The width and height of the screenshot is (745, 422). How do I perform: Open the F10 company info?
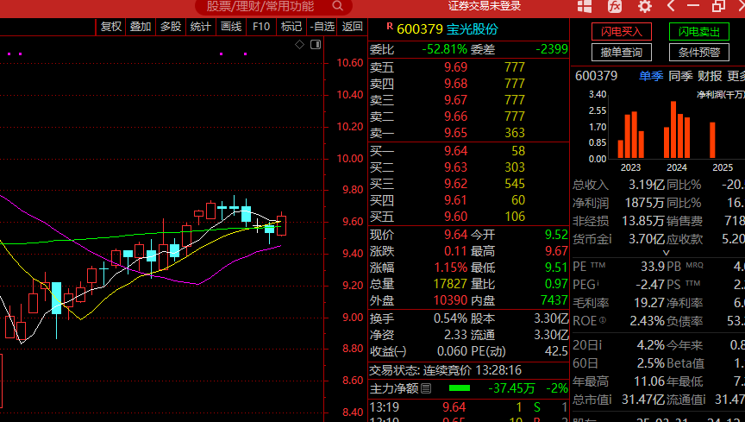pos(261,27)
